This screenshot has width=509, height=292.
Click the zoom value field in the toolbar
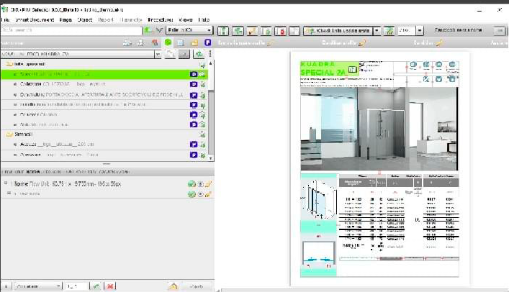407,30
